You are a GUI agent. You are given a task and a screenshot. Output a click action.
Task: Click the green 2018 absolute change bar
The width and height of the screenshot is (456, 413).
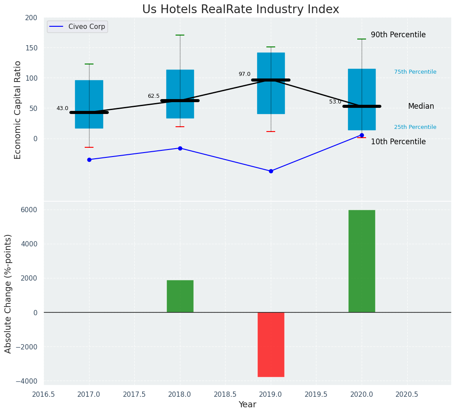click(180, 296)
